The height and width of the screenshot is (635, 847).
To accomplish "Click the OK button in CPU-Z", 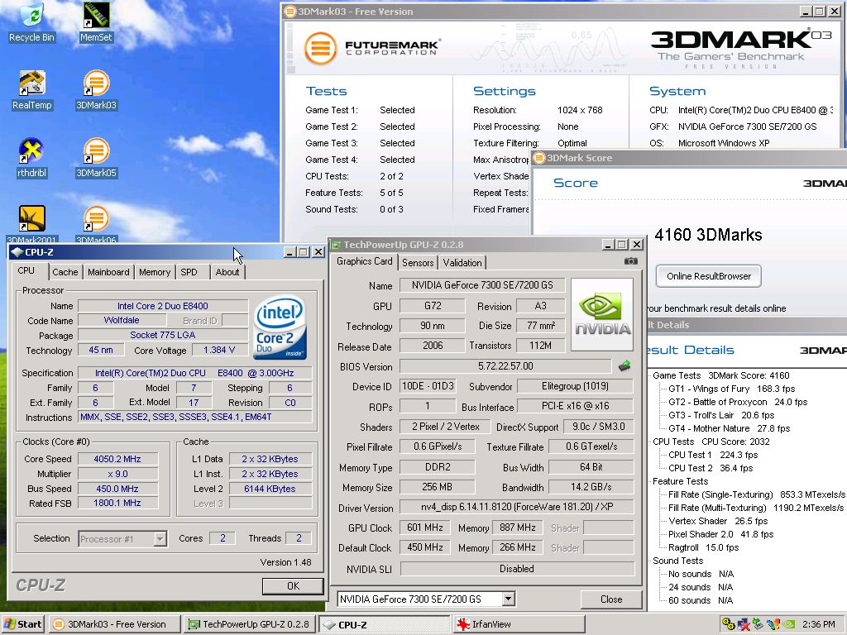I will point(293,586).
